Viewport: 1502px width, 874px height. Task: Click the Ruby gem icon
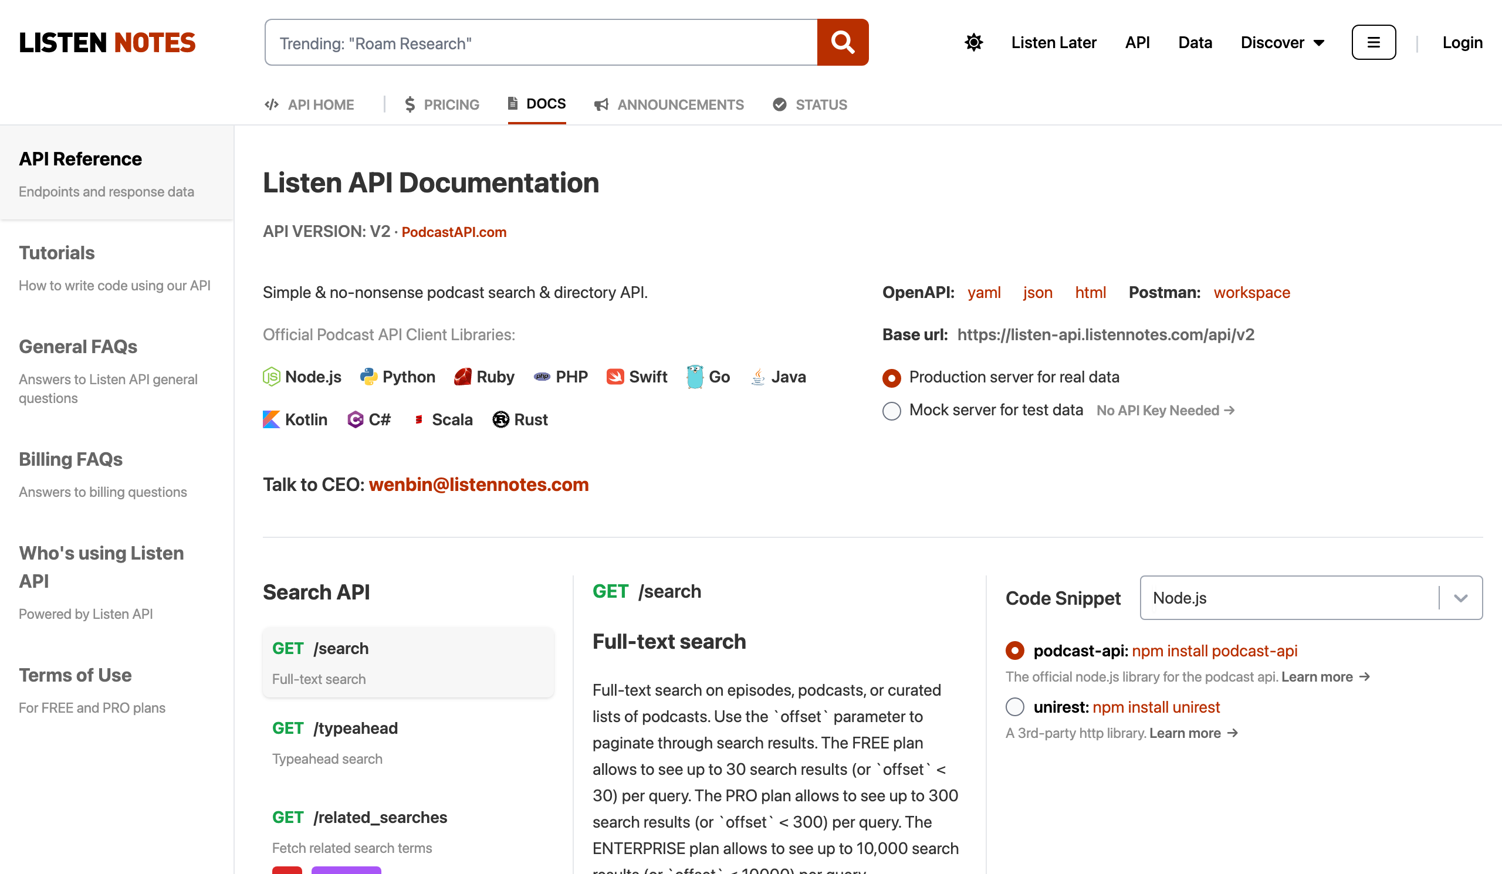(462, 377)
